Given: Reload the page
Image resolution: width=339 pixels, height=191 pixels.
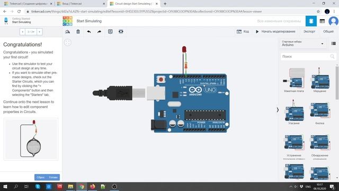Looking at the screenshot, I should coord(19,12).
